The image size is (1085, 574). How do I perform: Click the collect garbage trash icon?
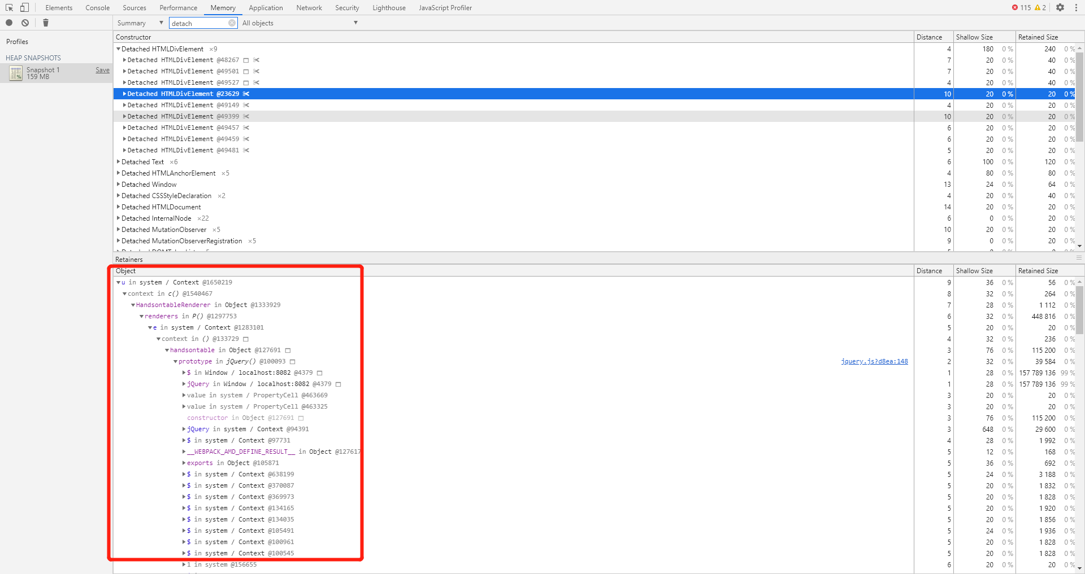(x=46, y=23)
